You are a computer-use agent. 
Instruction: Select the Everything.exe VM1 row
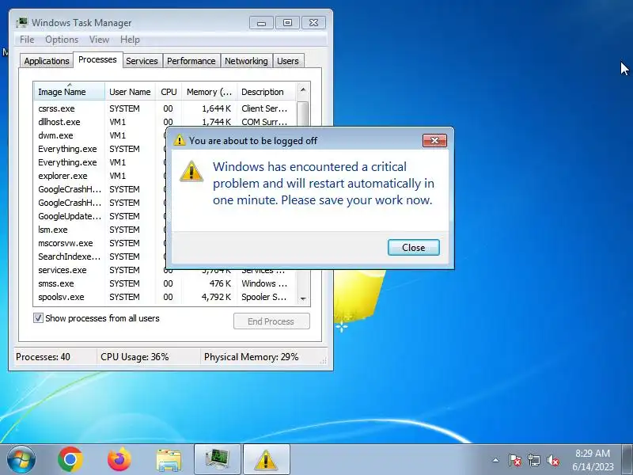tap(100, 162)
